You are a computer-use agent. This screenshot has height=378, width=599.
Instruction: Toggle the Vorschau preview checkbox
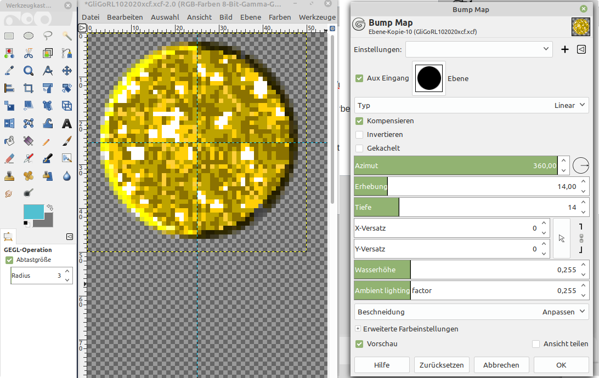359,343
